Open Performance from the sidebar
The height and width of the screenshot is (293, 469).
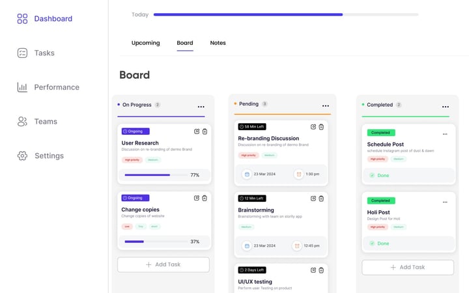click(57, 87)
